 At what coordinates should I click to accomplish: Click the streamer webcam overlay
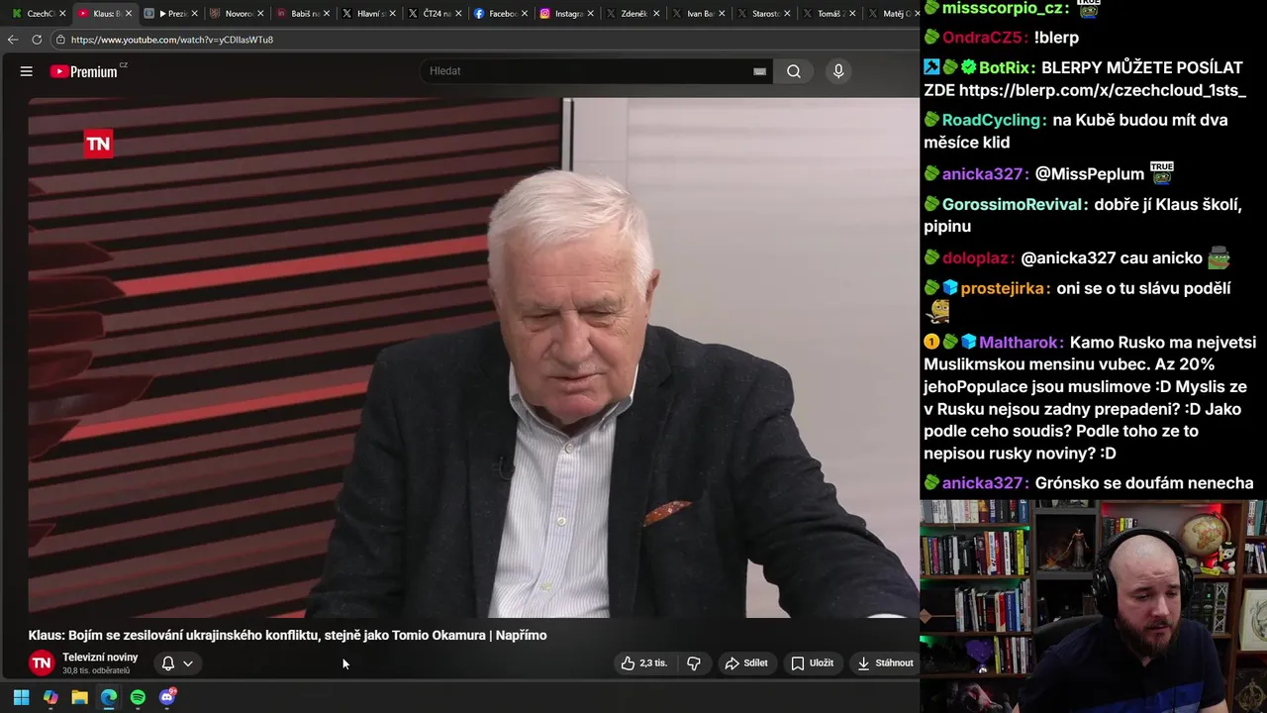click(1094, 606)
